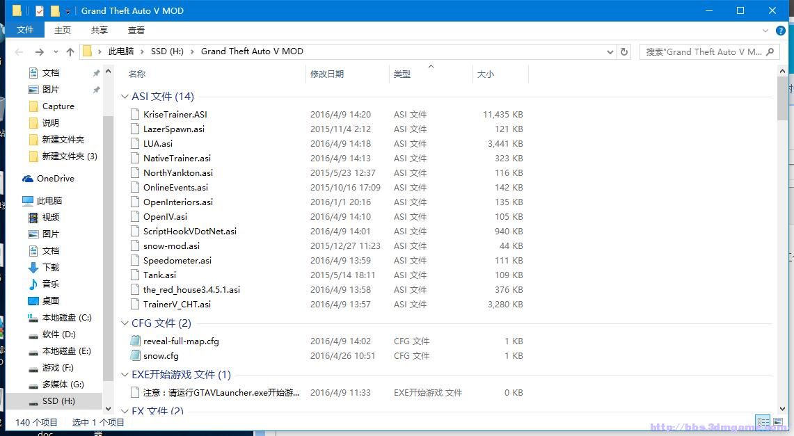Screen dimensions: 794x436
Task: Switch to large icons view layout
Action: (x=778, y=422)
